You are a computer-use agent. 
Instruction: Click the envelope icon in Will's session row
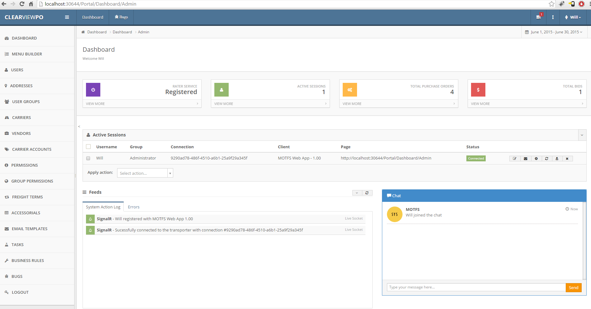click(x=525, y=159)
